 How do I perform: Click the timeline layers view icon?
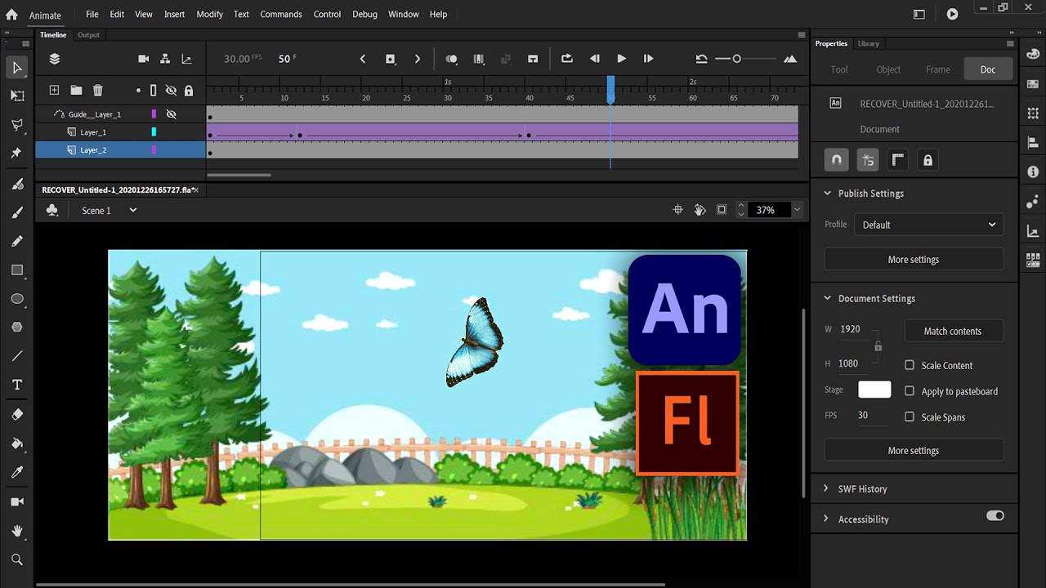(55, 59)
